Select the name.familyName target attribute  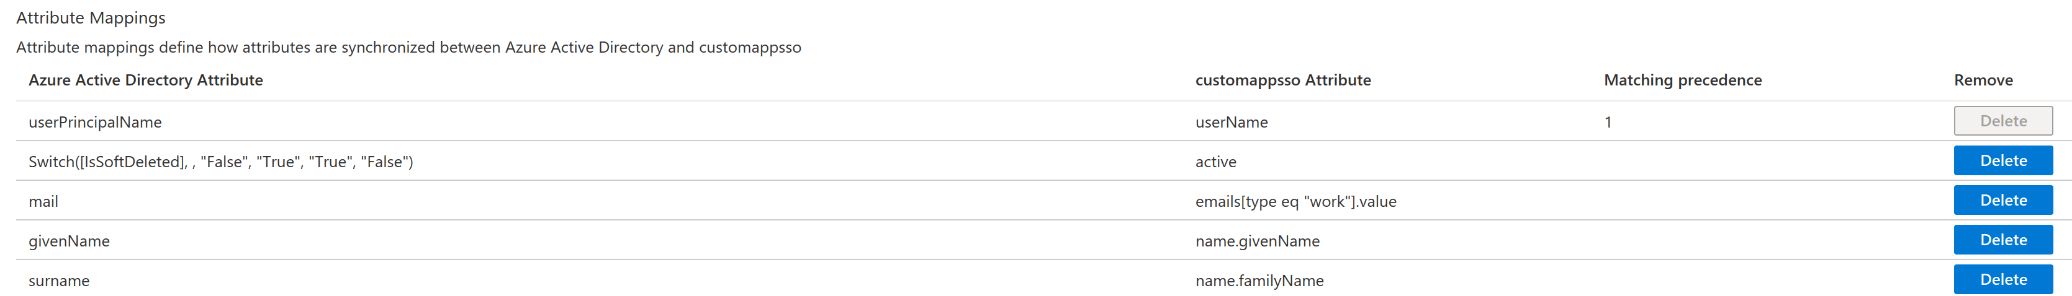(x=1259, y=281)
